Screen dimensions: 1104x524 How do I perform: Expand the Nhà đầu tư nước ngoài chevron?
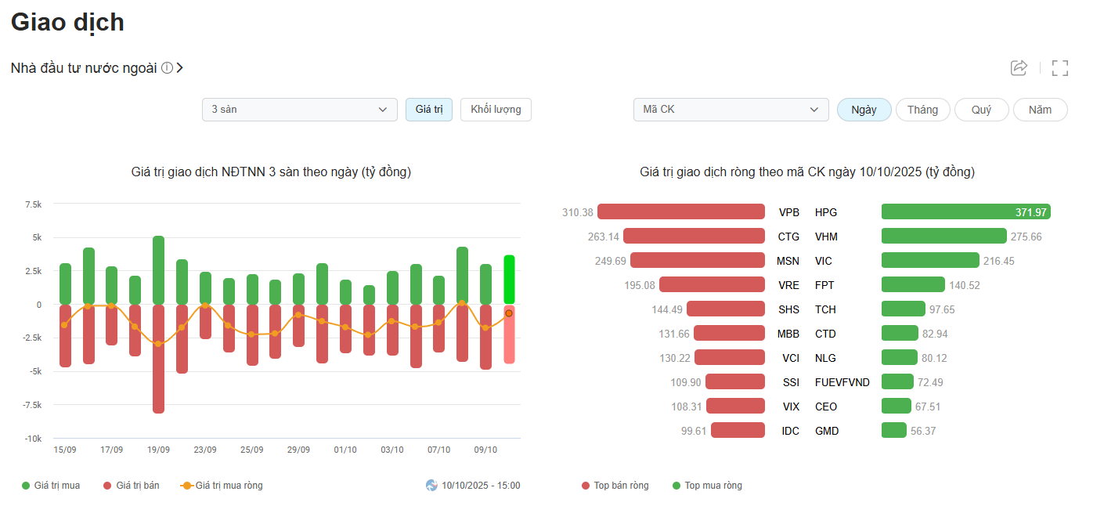[x=180, y=68]
